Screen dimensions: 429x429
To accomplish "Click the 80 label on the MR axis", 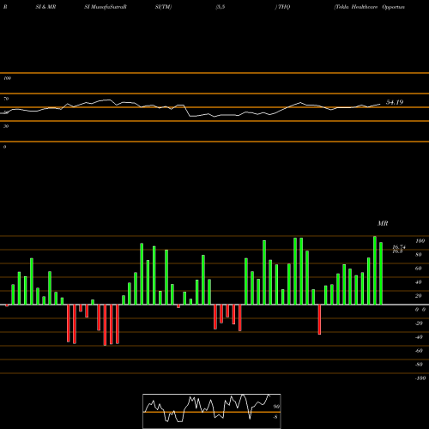I will click(x=419, y=255).
